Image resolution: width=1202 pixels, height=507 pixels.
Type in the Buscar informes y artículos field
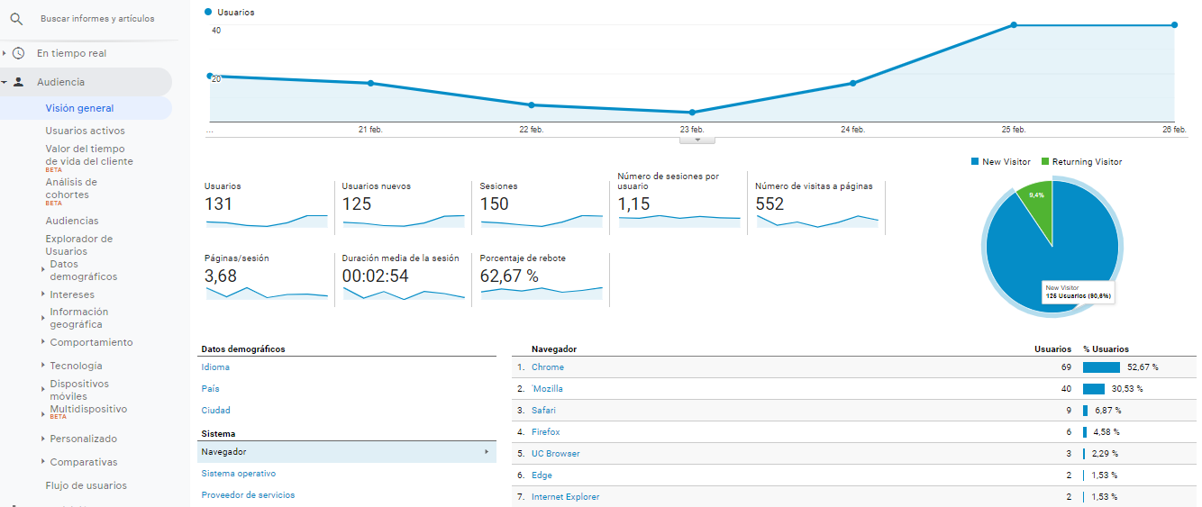click(x=97, y=19)
